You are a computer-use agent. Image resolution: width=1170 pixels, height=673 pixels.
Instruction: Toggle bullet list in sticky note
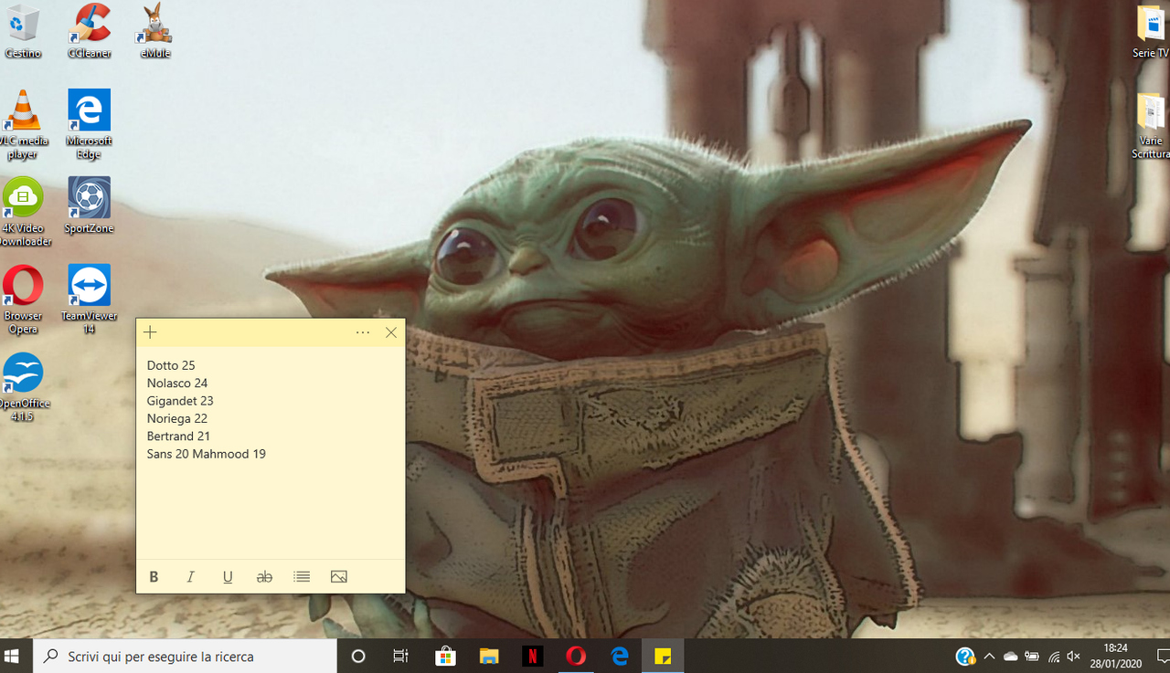tap(302, 577)
